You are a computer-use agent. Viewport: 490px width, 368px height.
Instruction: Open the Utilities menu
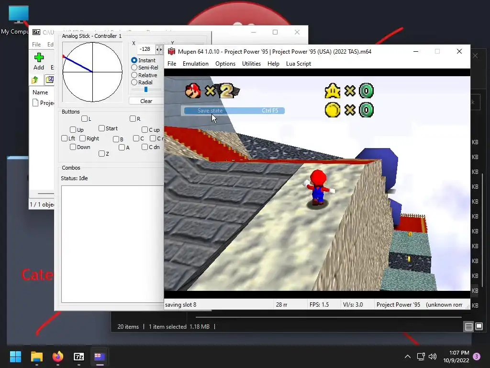(x=251, y=64)
